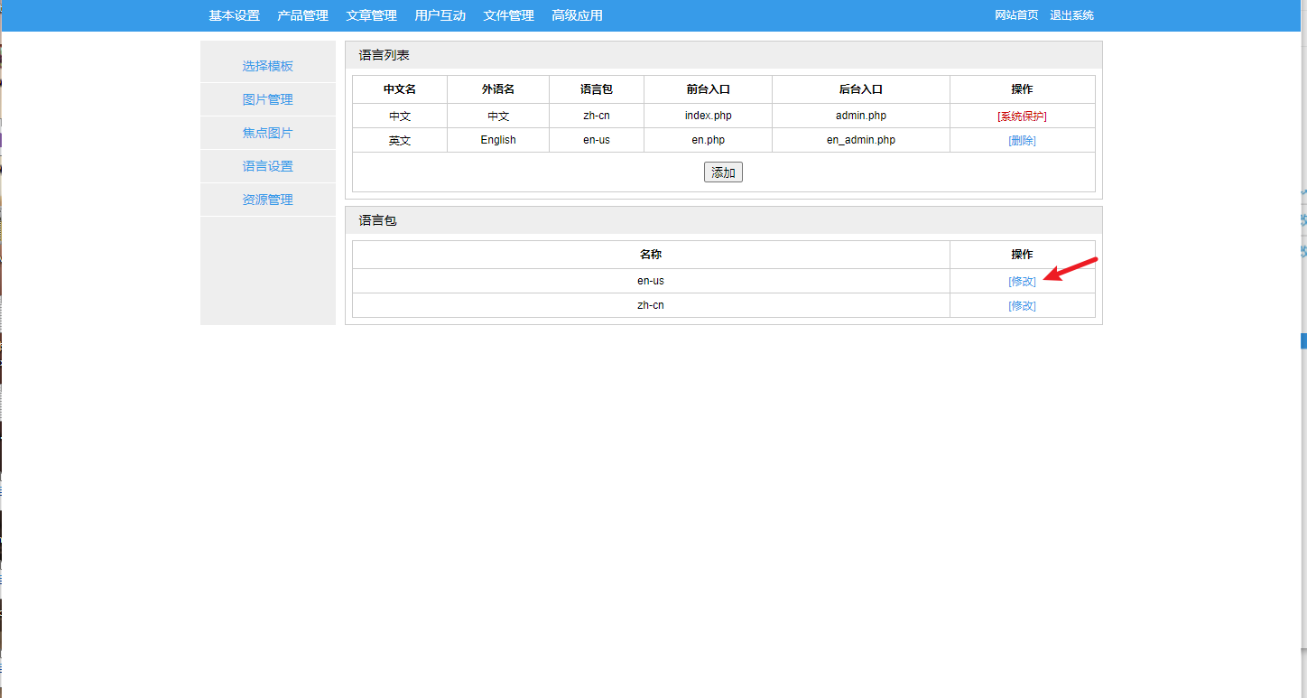Click the admin.php cell
The width and height of the screenshot is (1307, 698).
point(861,116)
